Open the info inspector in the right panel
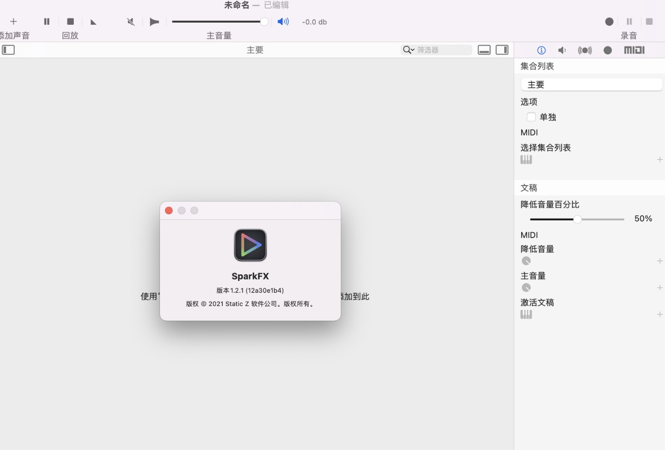Viewport: 665px width, 450px height. (541, 50)
